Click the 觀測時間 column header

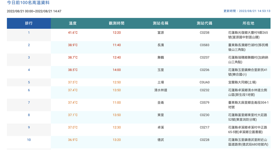(117, 23)
